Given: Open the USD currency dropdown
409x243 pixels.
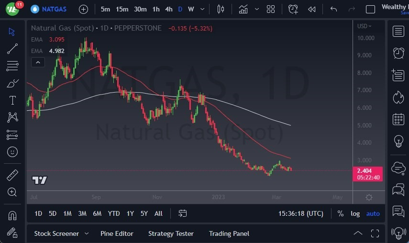Looking at the screenshot, I should pyautogui.click(x=365, y=26).
